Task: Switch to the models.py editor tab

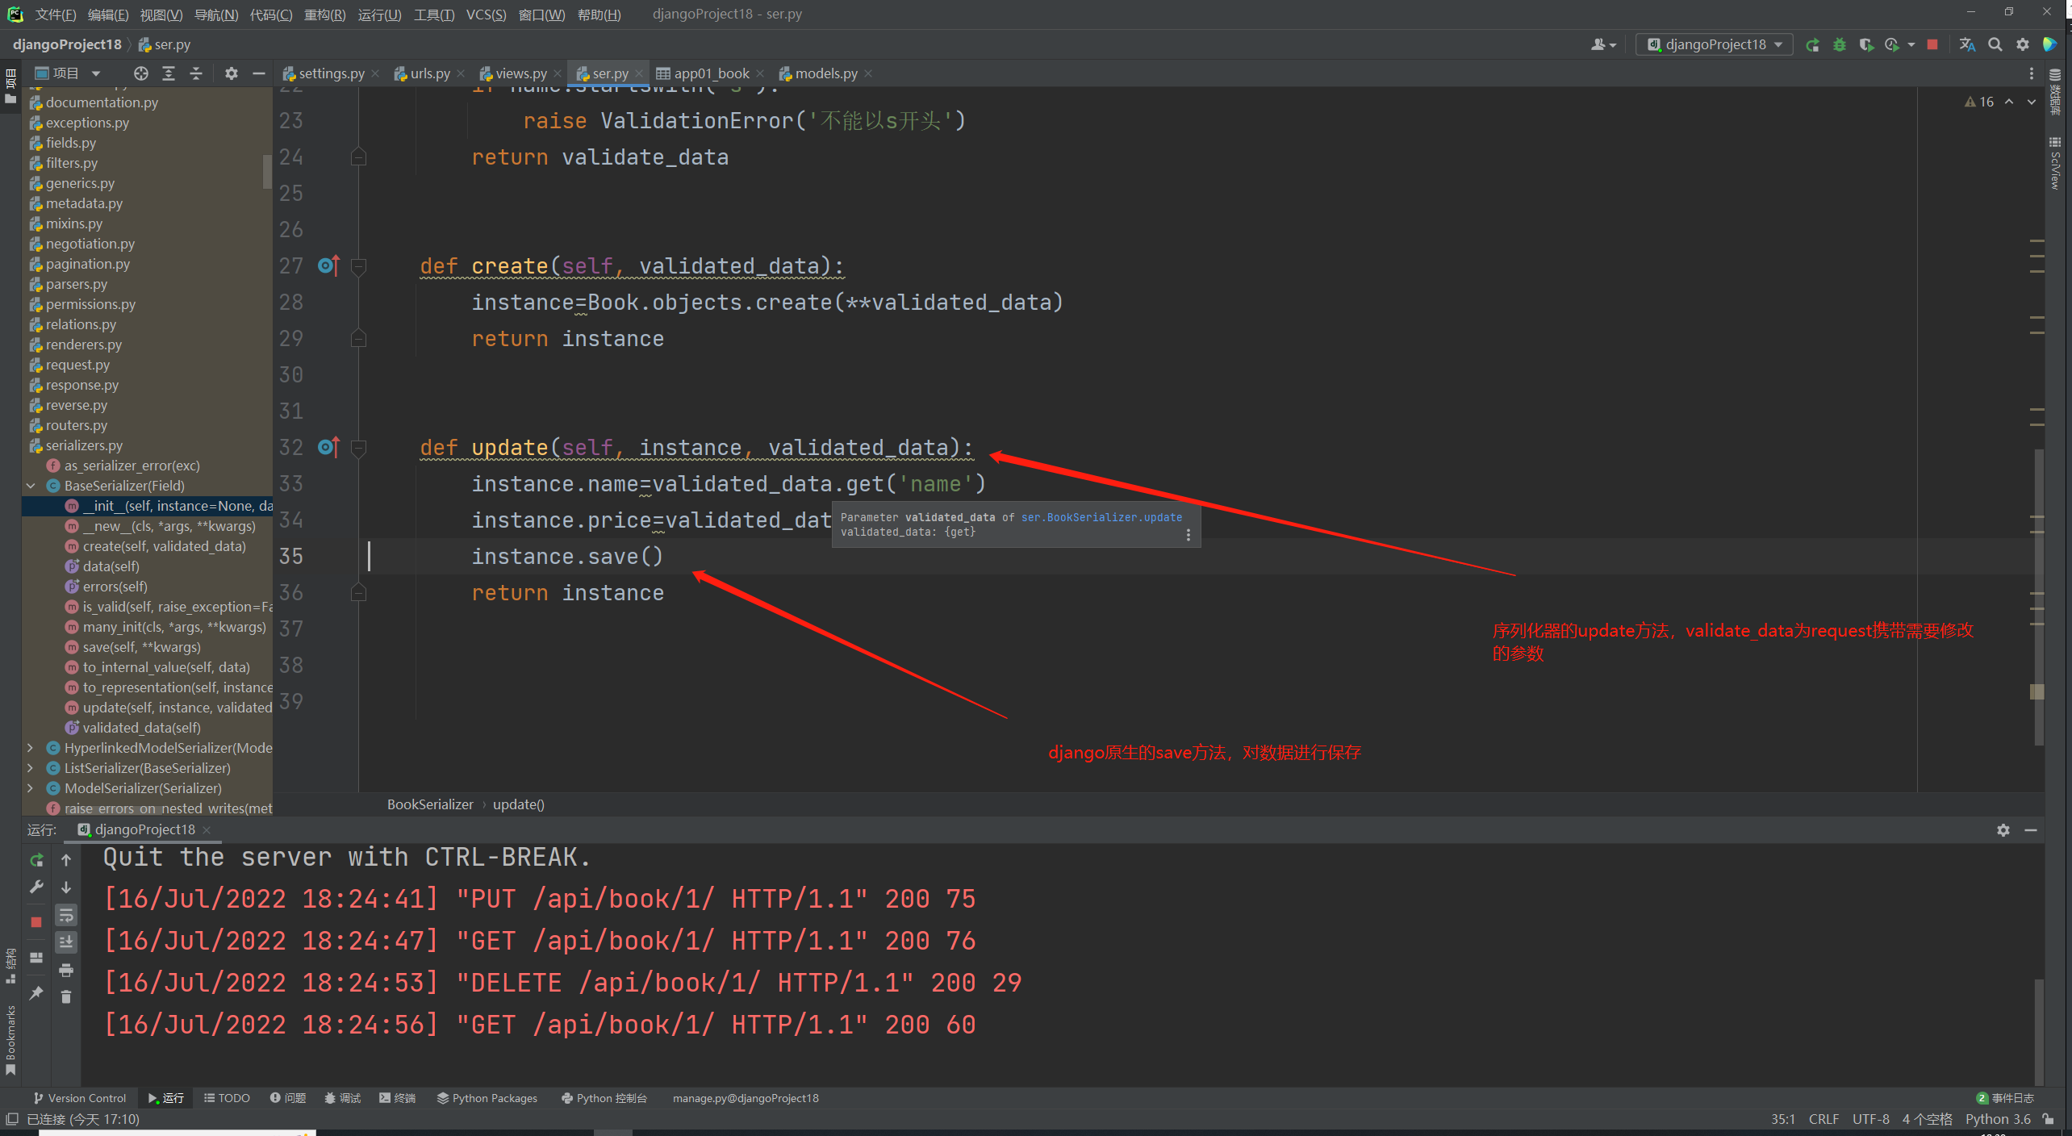Action: tap(825, 73)
